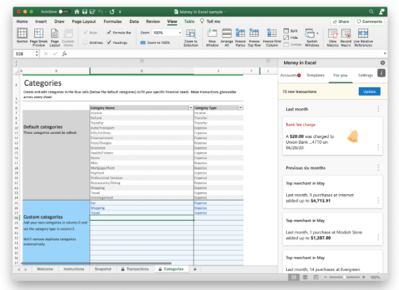Toggle the Ruler checkbox
Screen dimensions: 399x290
coord(86,33)
